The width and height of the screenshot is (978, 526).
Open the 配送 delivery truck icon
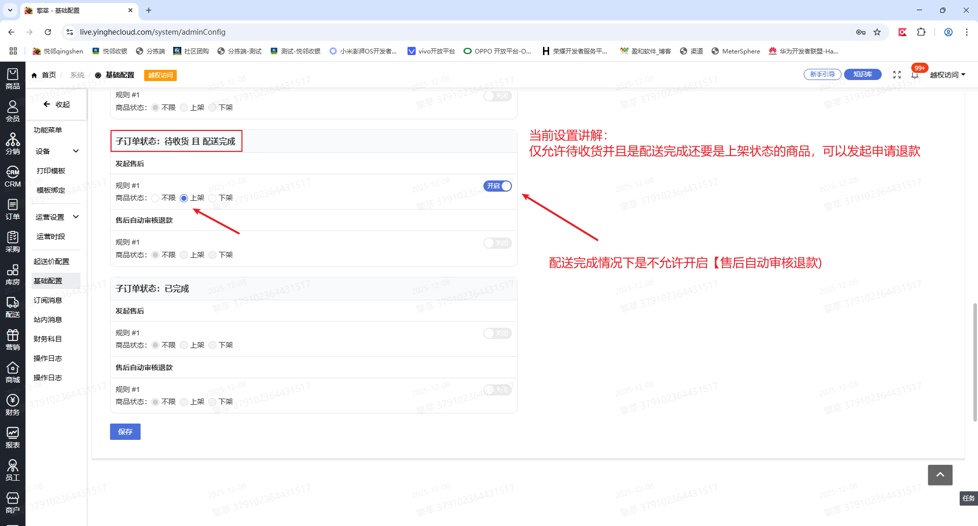tap(12, 307)
